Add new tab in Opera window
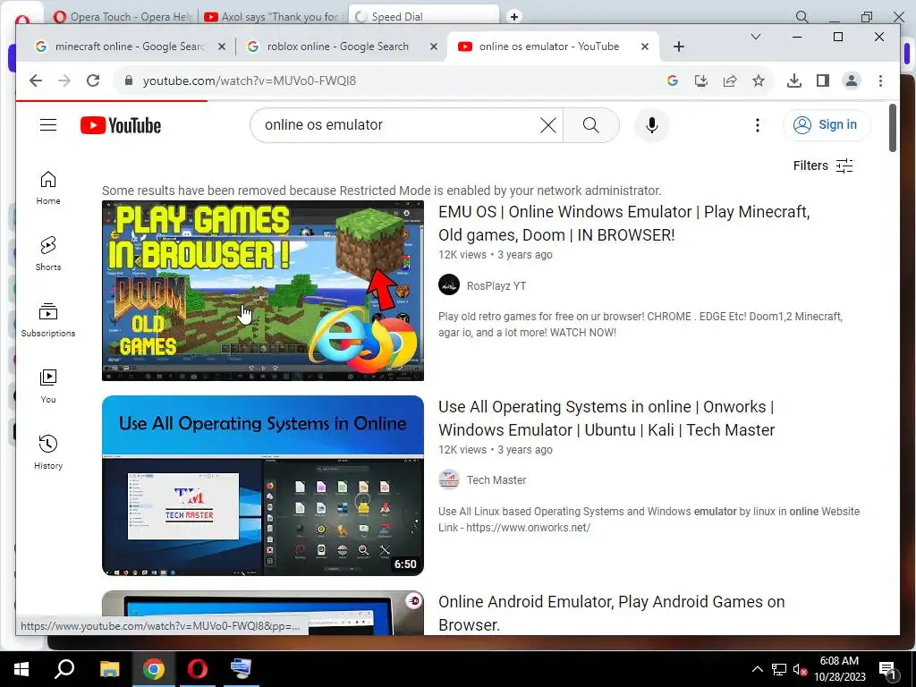916x687 pixels. pyautogui.click(x=514, y=16)
